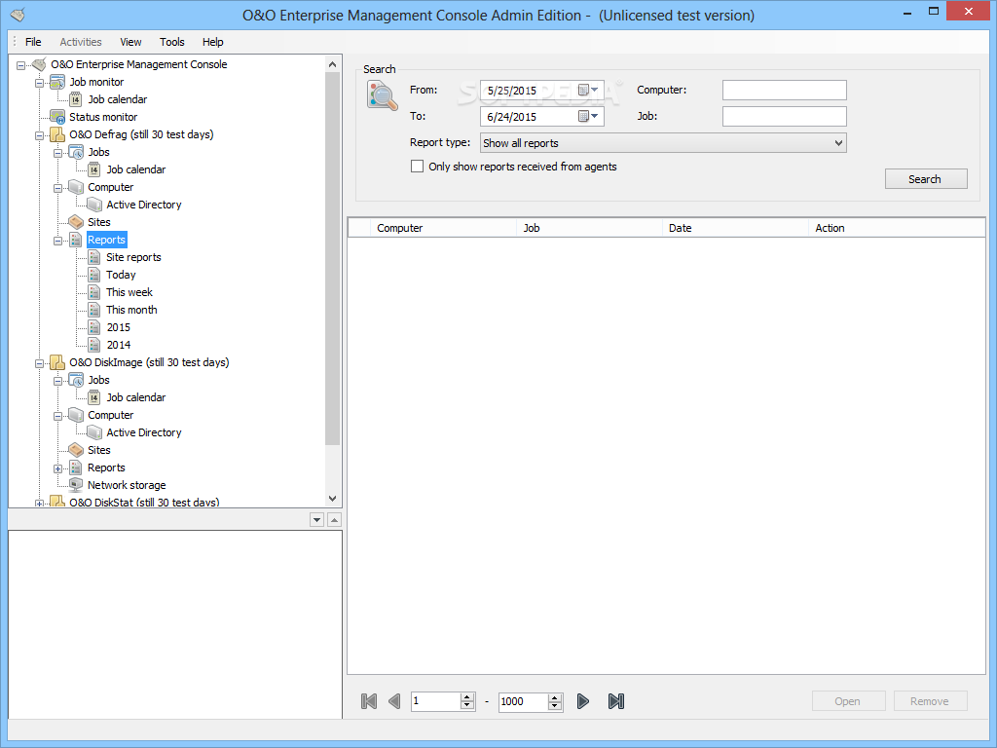
Task: Click the Sites icon under O&O Defrag
Action: coord(76,222)
